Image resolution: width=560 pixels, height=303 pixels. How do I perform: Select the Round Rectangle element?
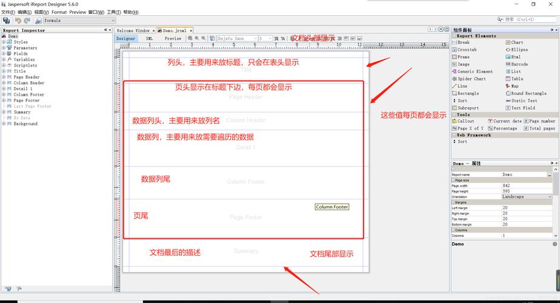pyautogui.click(x=526, y=93)
